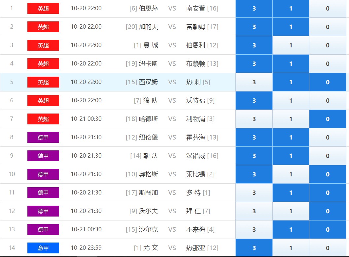Toggle away win 0 for 伯恩茅 vs 南安普
The width and height of the screenshot is (349, 257).
point(328,9)
